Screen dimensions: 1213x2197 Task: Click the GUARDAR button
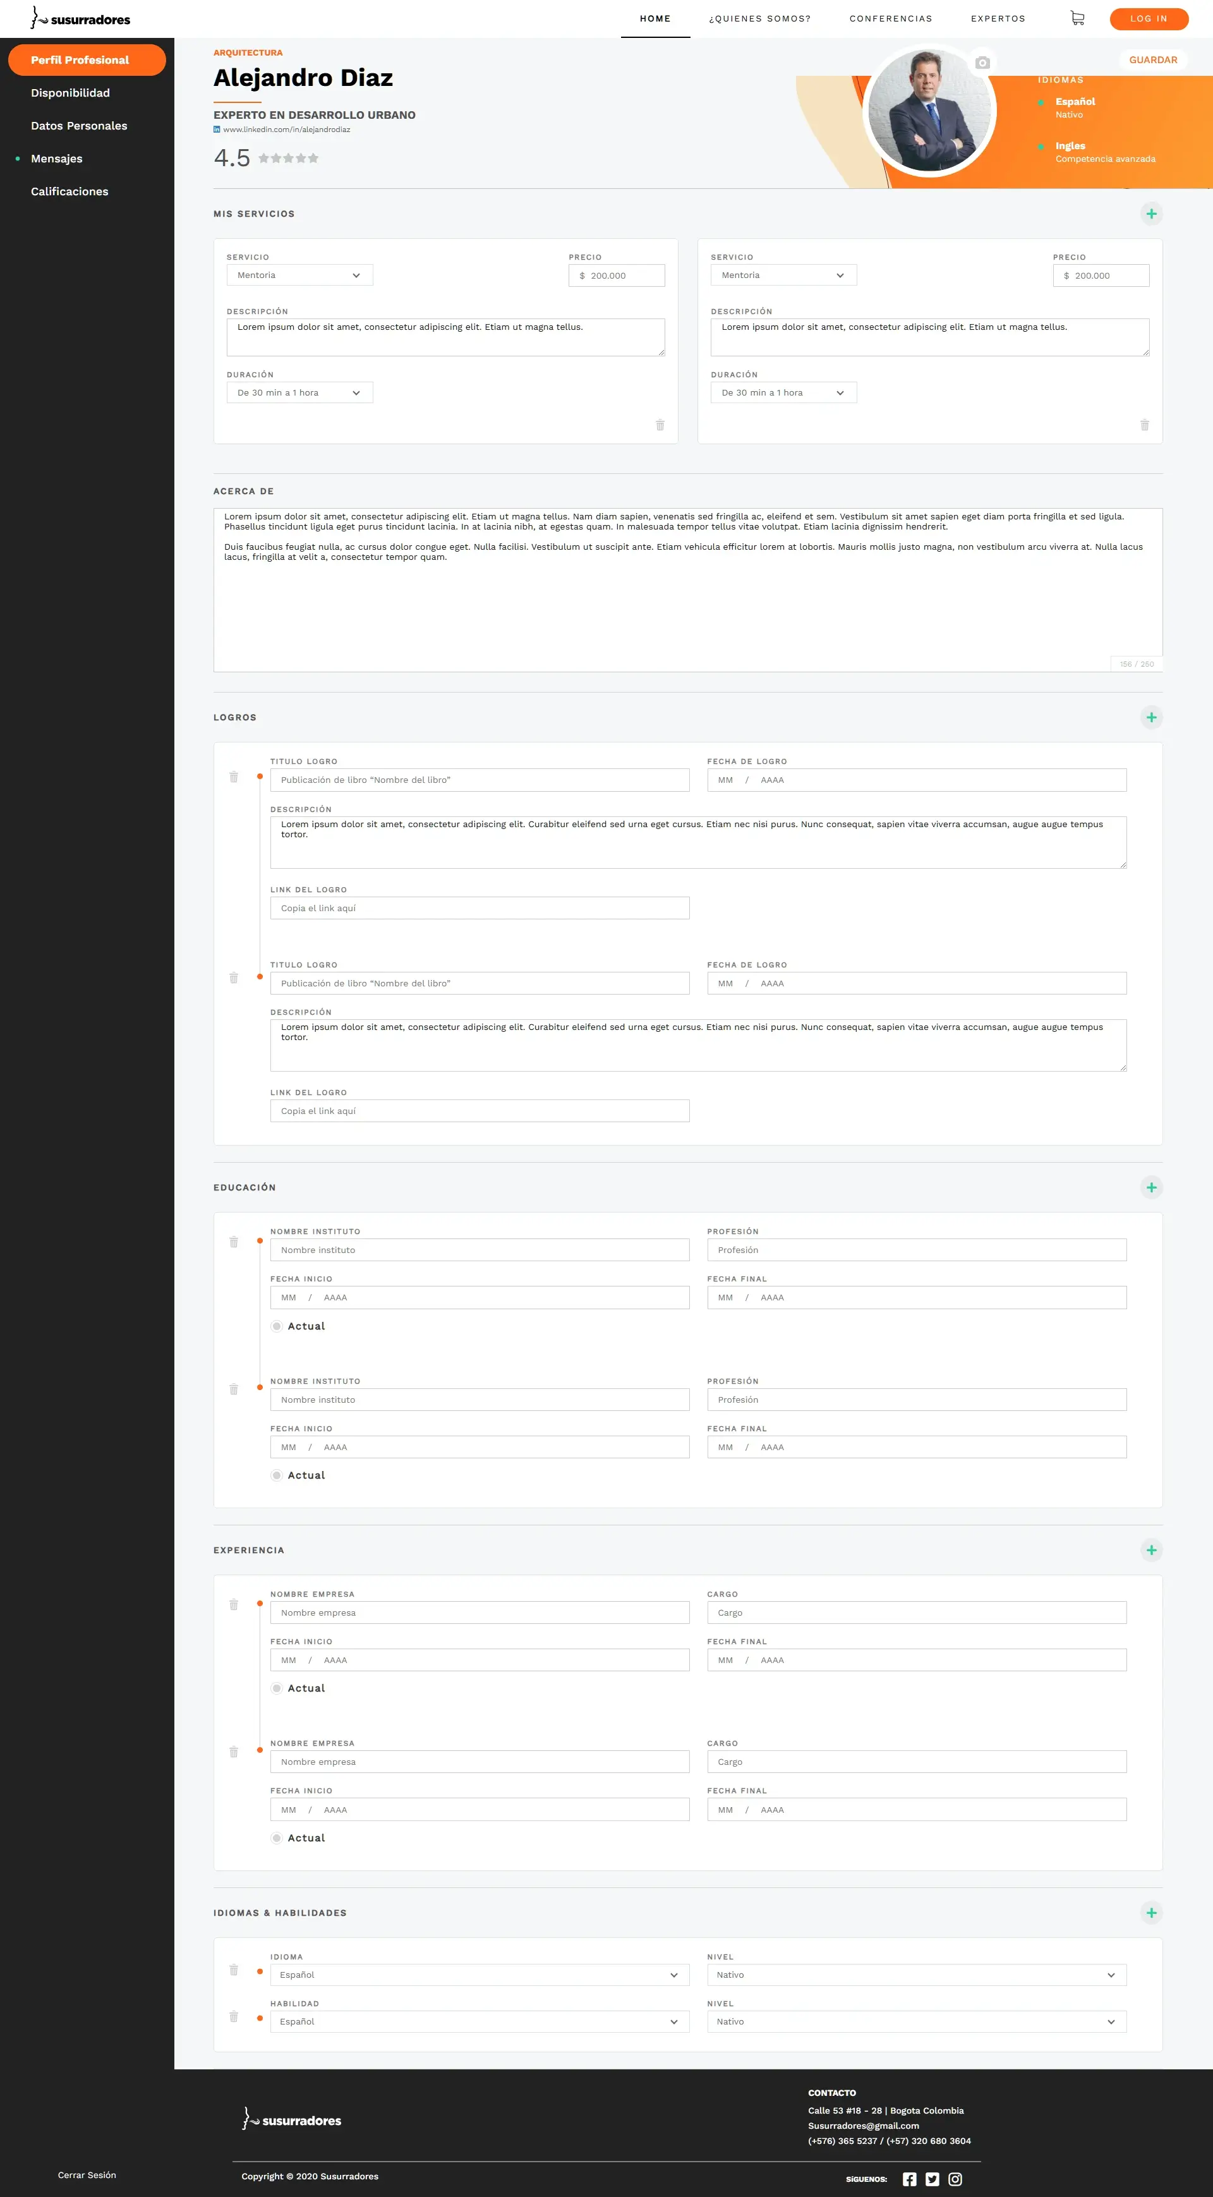tap(1153, 59)
